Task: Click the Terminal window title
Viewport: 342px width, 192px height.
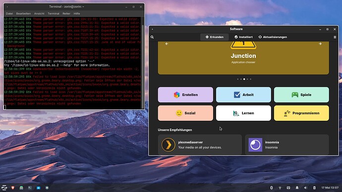Action: (x=66, y=7)
